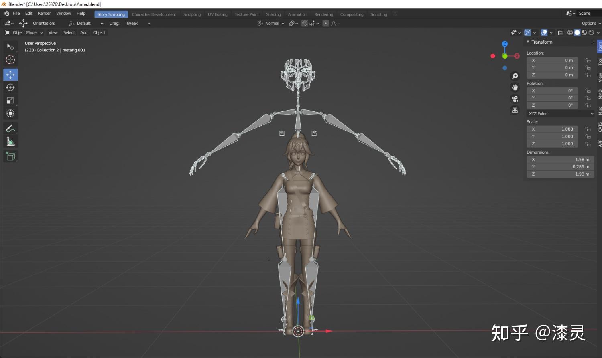The image size is (602, 358).
Task: Click the Scale X value slider
Action: coord(552,129)
